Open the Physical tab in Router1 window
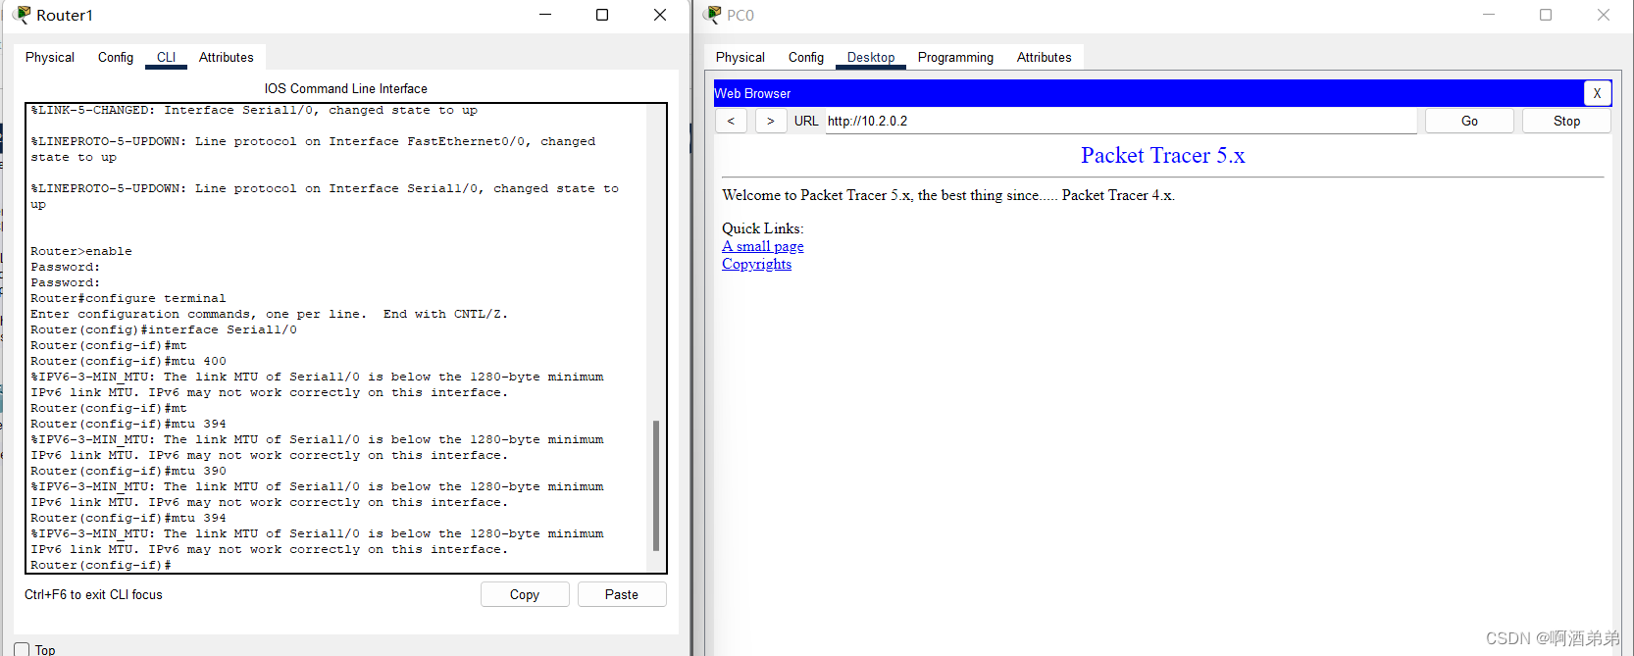 50,57
